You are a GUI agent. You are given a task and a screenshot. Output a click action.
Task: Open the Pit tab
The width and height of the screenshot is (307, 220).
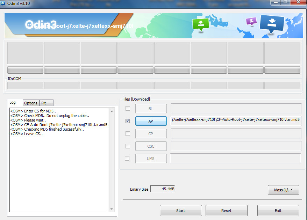pos(46,103)
